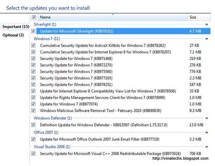This screenshot has height=166, width=215.
Task: Select Cumulative Security Update for ActiveX Killbits row
Action: coord(103,45)
